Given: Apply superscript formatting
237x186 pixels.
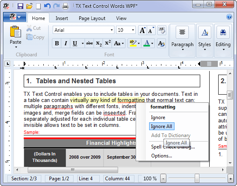Looking at the screenshot, I should click(107, 44).
